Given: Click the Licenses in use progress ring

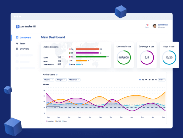Looking at the screenshot, I should point(124,57).
